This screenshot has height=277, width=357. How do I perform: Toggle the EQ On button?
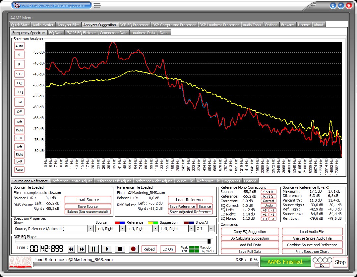[x=168, y=249]
